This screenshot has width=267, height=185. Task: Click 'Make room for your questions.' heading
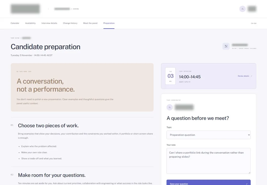point(52,175)
